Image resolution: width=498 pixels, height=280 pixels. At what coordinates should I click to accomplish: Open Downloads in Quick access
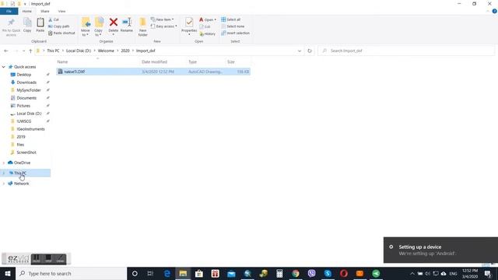pos(26,82)
